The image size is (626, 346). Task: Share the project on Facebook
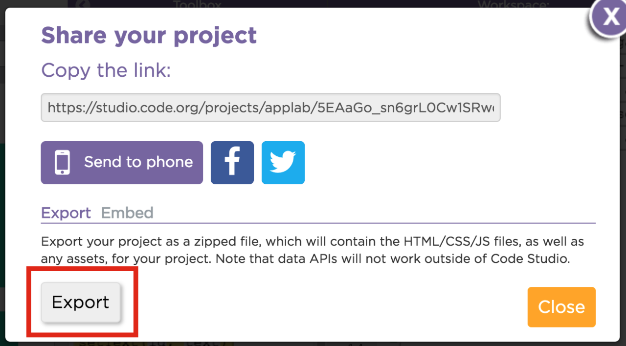(x=232, y=163)
